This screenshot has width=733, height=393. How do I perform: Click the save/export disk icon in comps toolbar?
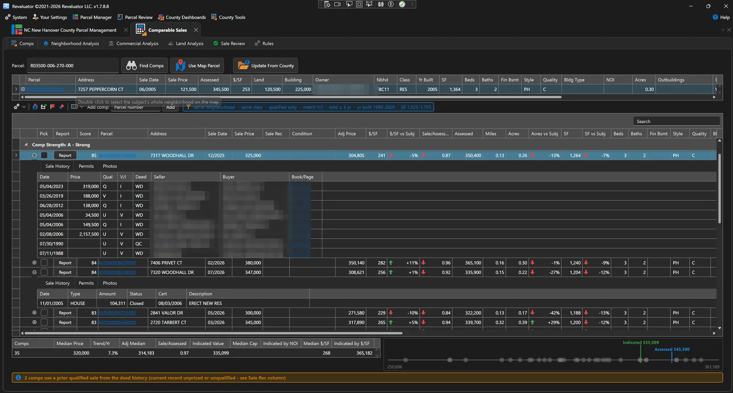tap(44, 107)
